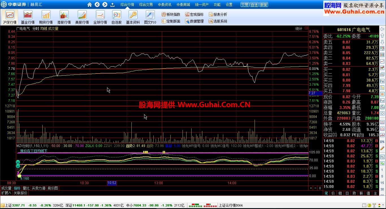Viewport: 386px width, 209px height.
Task: Select 价 tab in quote panel
Action: click(x=333, y=193)
